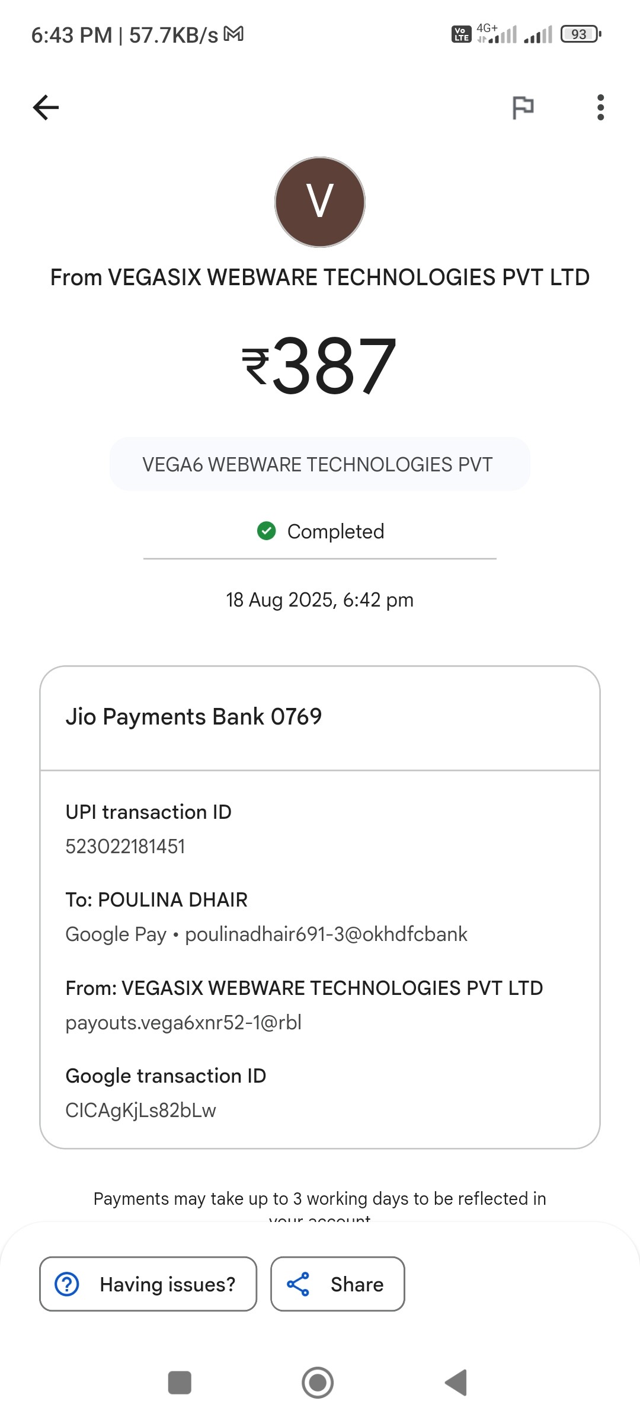Tap the Android Home navigation button
Screen dimensions: 640x1423
coord(318,1382)
